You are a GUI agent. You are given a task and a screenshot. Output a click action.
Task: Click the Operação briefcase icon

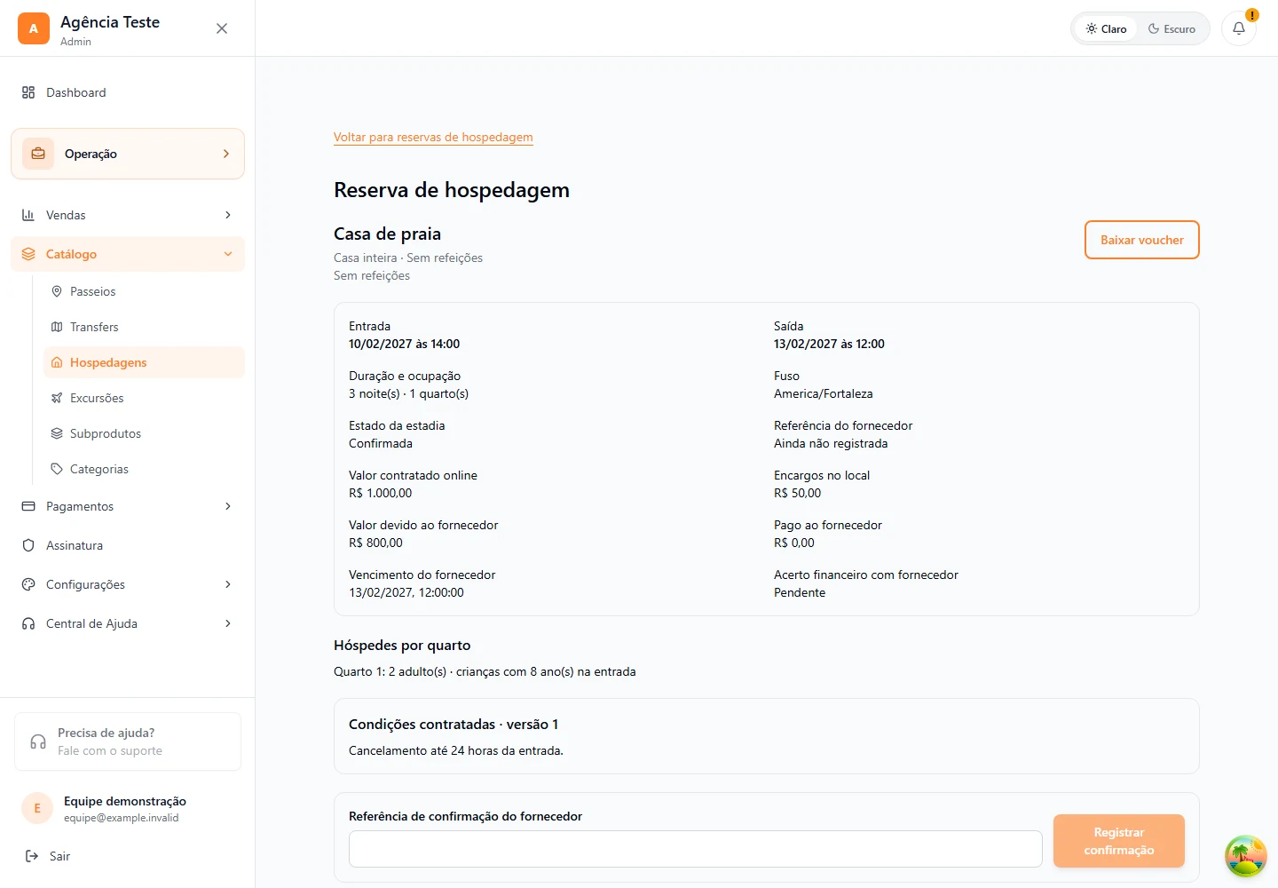click(x=38, y=154)
